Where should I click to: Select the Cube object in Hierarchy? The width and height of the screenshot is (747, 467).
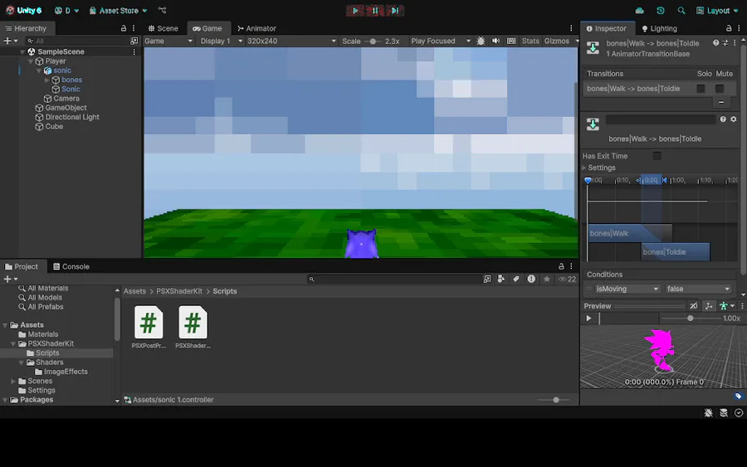(x=54, y=127)
